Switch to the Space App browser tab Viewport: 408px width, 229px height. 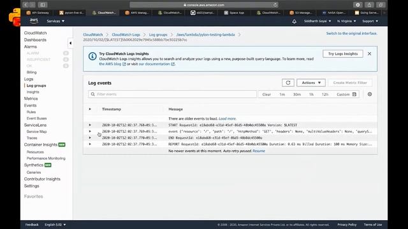coord(234,13)
